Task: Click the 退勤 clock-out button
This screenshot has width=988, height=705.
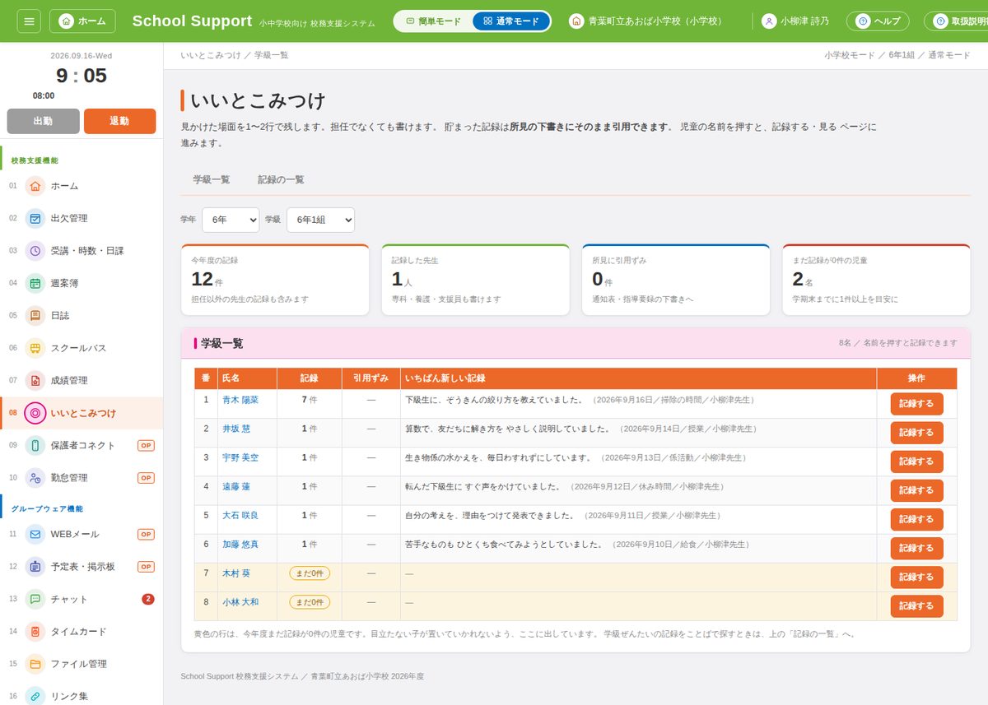Action: [119, 121]
